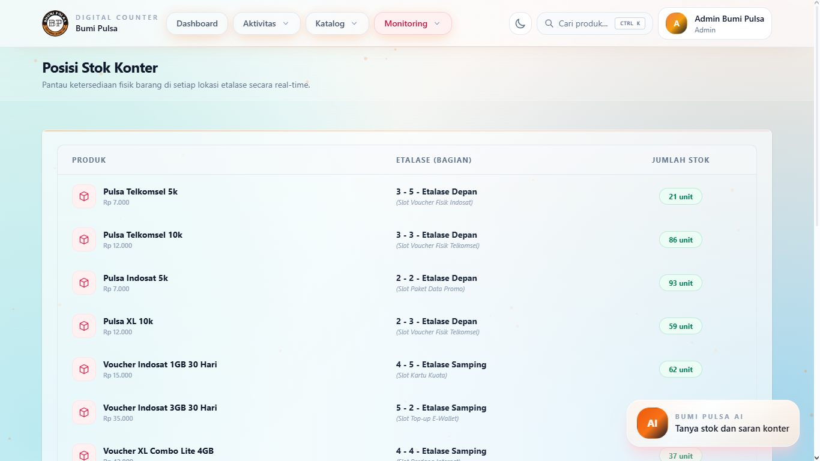Click "Slot Paket Data Promo" note
Screen dimensions: 820x461
coord(430,289)
